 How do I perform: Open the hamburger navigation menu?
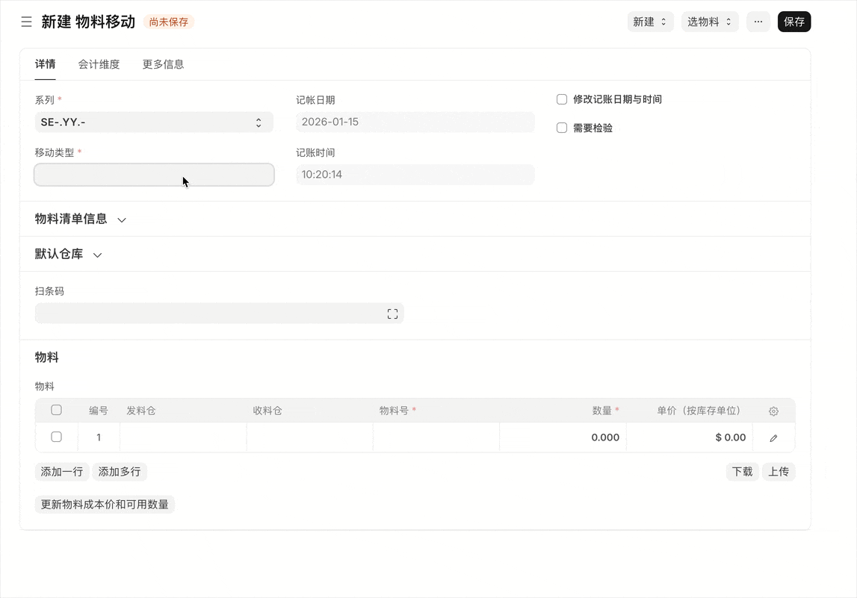click(x=26, y=22)
